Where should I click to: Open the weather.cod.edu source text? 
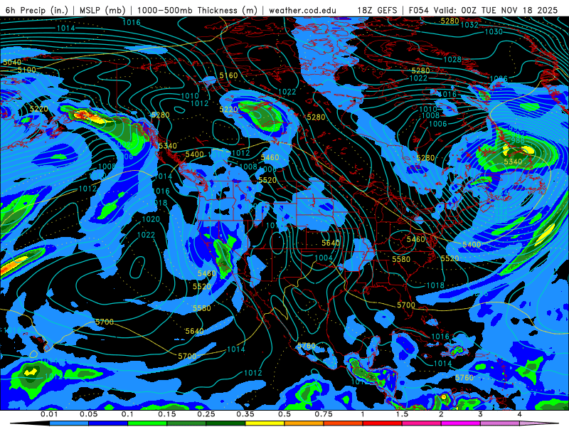click(302, 10)
